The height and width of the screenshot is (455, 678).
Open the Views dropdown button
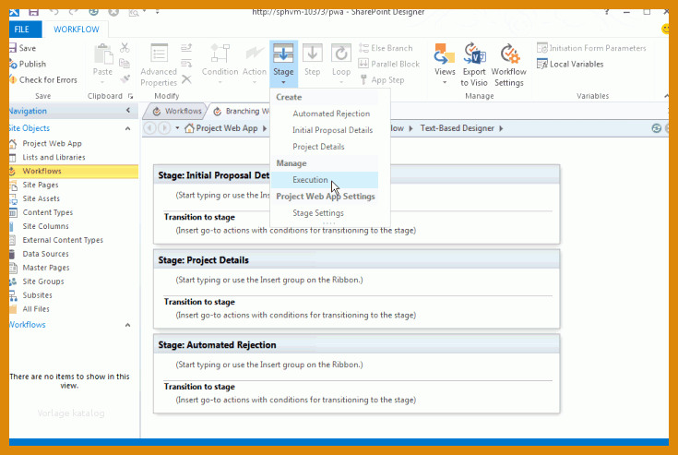point(445,64)
